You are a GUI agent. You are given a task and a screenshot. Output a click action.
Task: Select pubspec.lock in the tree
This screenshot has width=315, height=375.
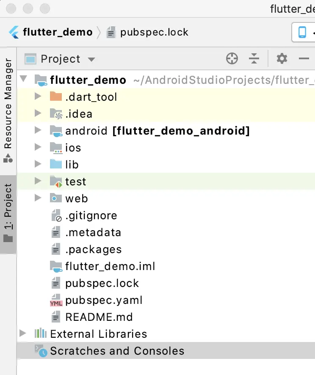coord(102,284)
